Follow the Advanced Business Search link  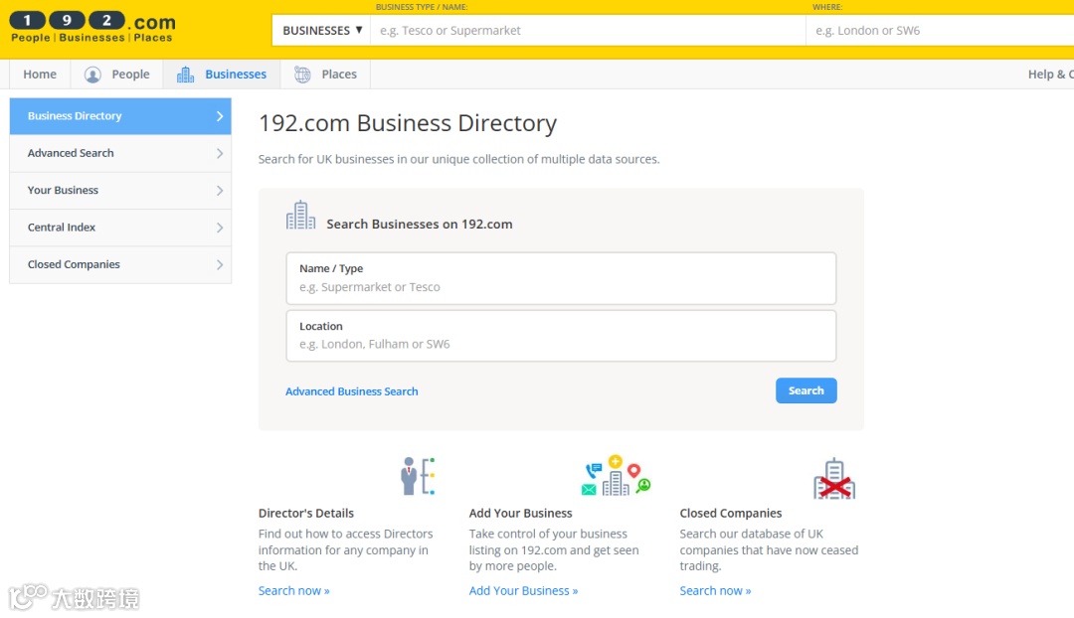[351, 391]
